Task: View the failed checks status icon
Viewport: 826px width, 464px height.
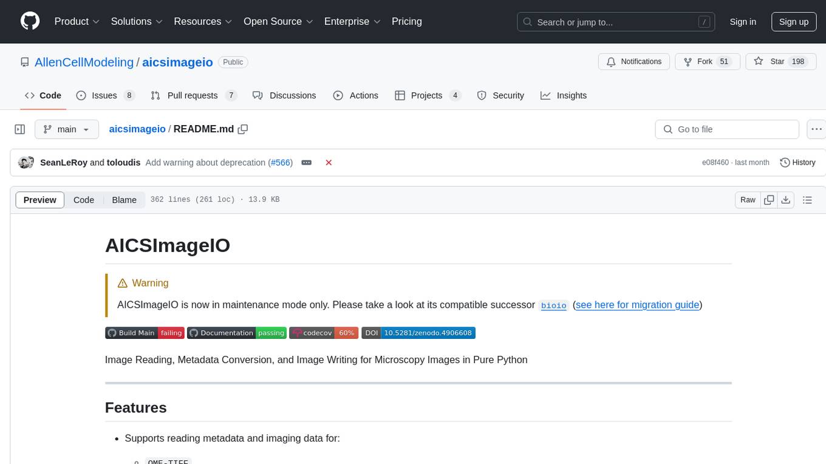Action: [x=329, y=163]
